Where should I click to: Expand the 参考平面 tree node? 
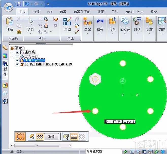coord(13,56)
